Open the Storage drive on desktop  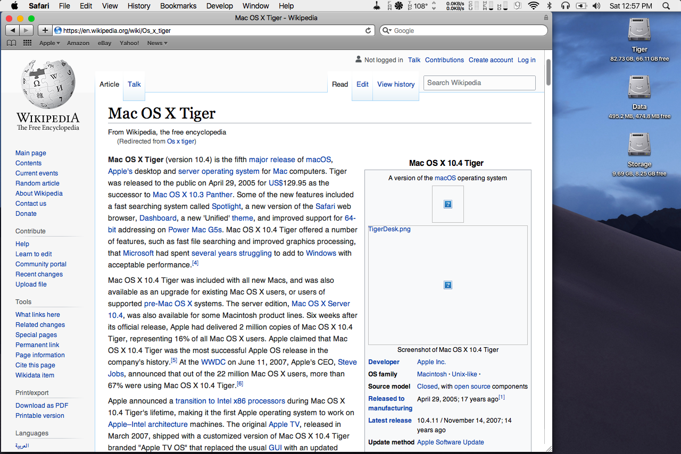coord(640,145)
